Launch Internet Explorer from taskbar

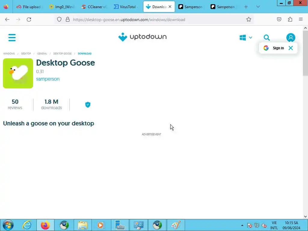point(27,225)
